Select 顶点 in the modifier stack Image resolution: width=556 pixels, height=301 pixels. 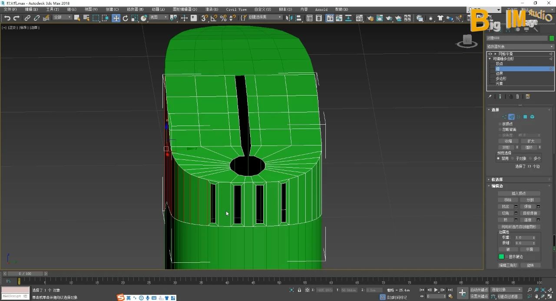pyautogui.click(x=499, y=64)
